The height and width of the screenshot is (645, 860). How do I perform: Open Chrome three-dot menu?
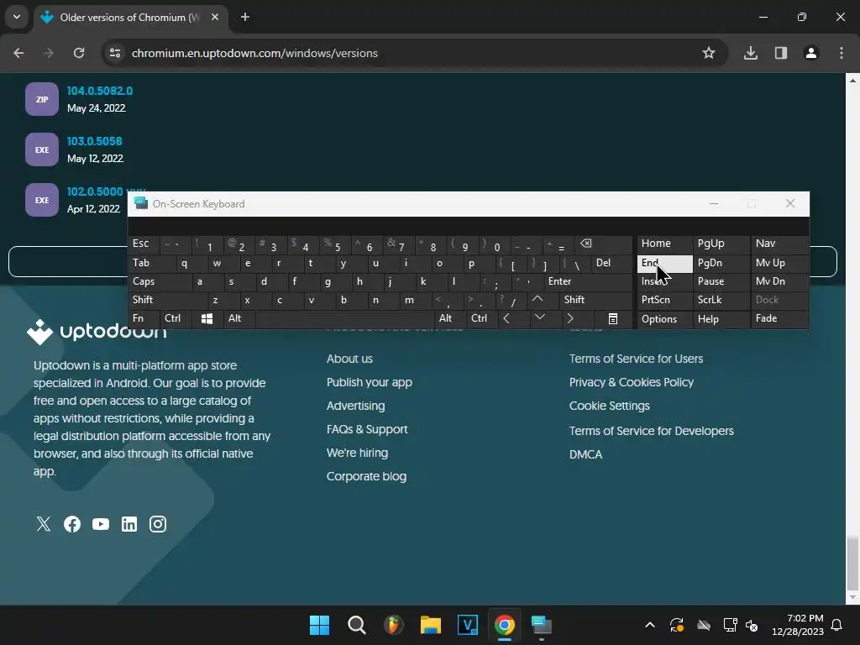[842, 53]
